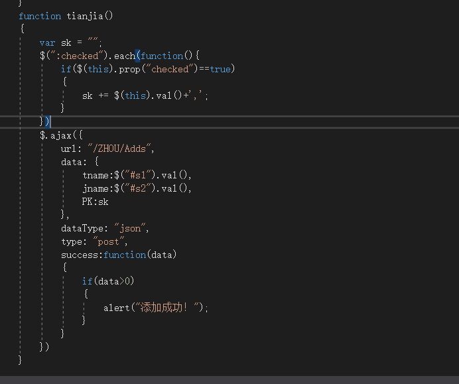Screen dimensions: 459x384
Task: Click the 'success:function(data)' line
Action: click(119, 255)
